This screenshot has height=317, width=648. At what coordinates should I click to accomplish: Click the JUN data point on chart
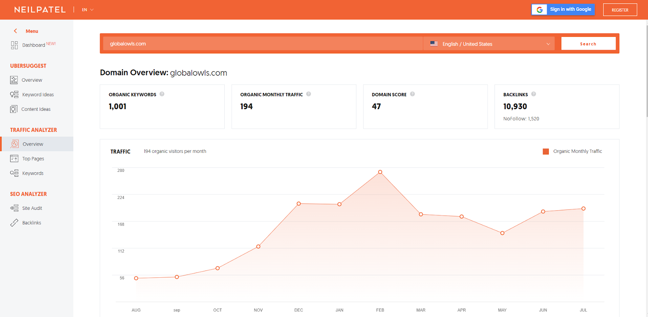tap(543, 211)
